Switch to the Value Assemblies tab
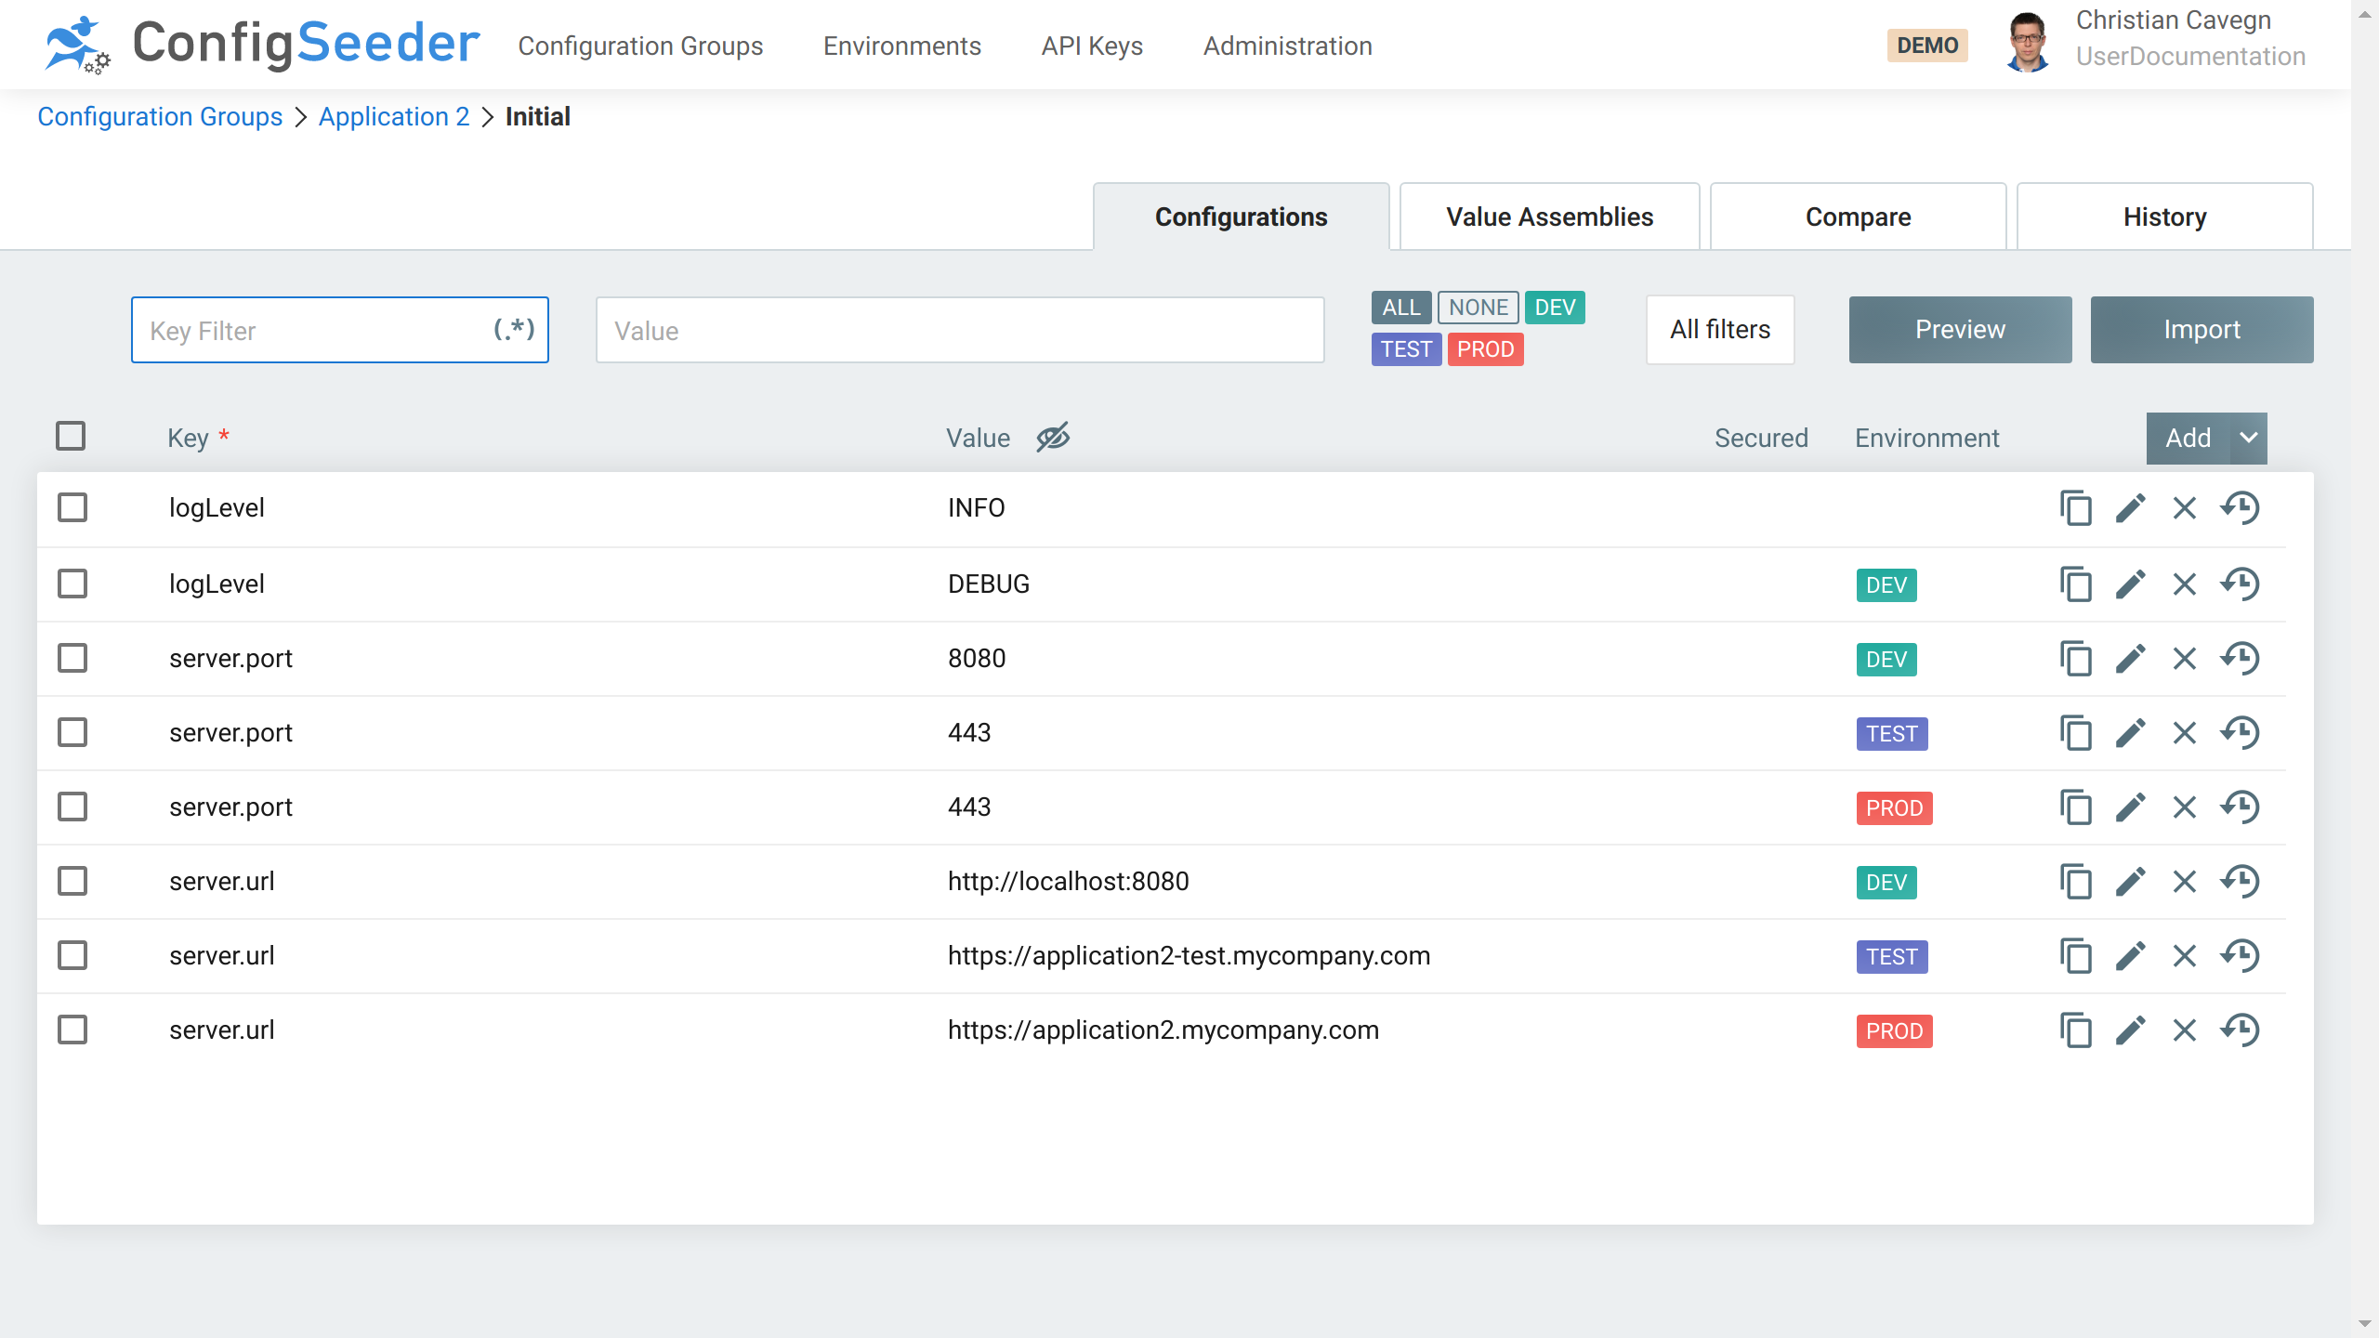 (x=1549, y=216)
